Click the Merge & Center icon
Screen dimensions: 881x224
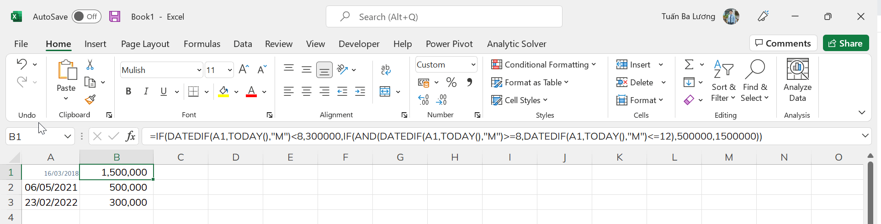(x=385, y=92)
